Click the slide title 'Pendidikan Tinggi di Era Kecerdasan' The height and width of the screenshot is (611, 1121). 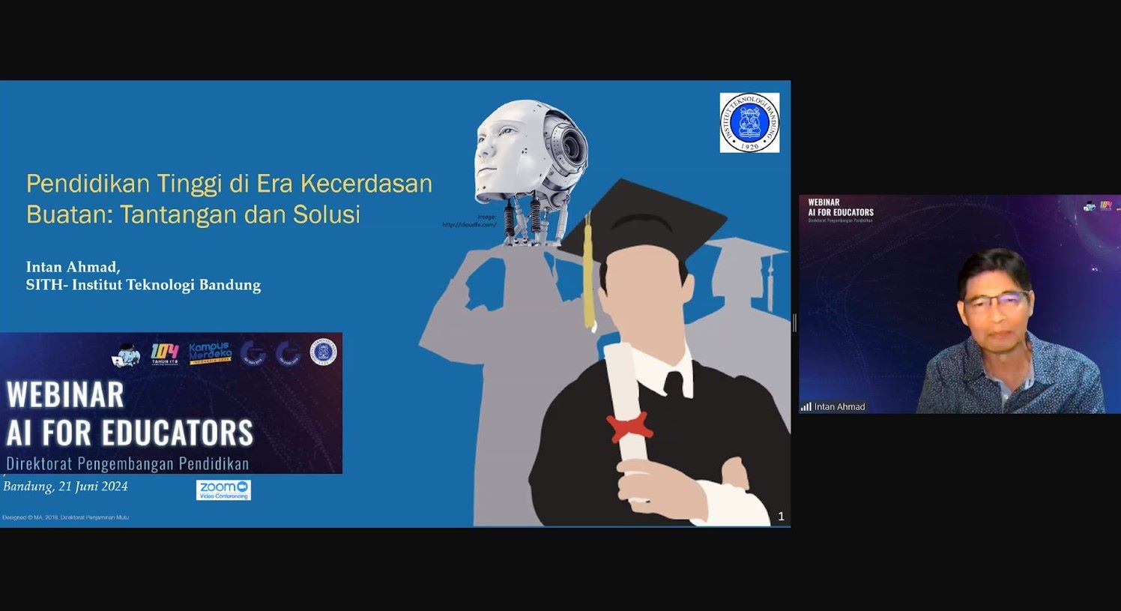[x=229, y=184]
